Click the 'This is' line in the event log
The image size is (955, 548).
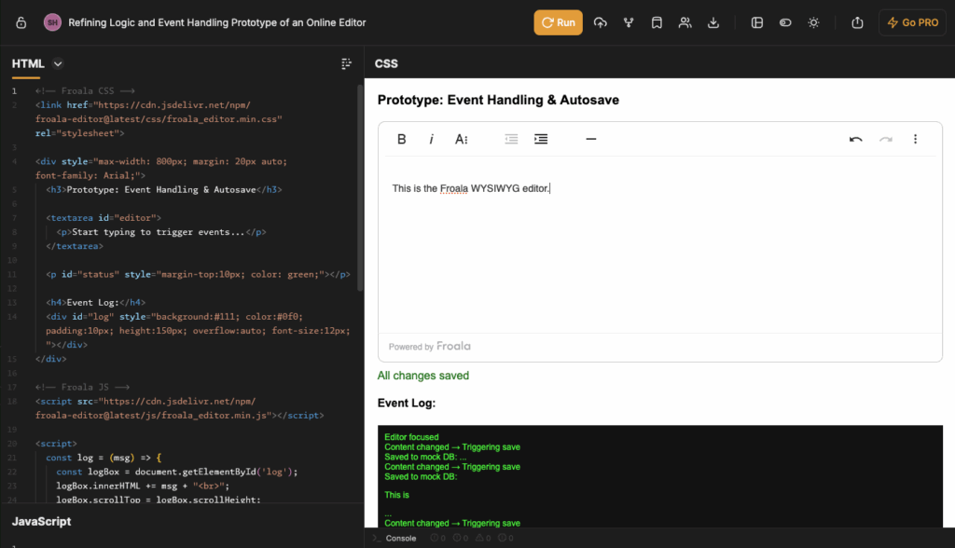(396, 495)
